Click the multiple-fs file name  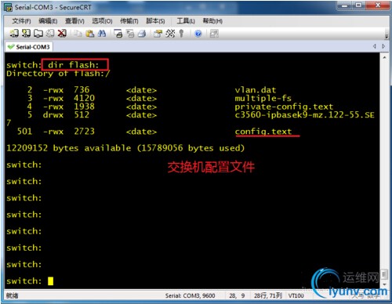pos(263,98)
